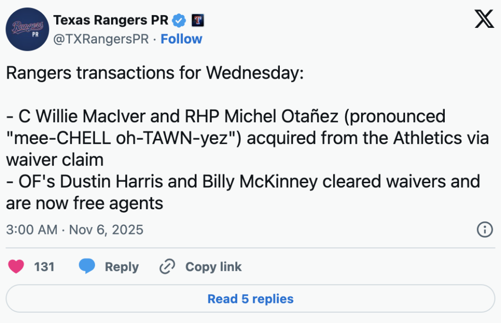Click the 131 likes count
Viewport: 501px width, 323px height.
point(44,267)
